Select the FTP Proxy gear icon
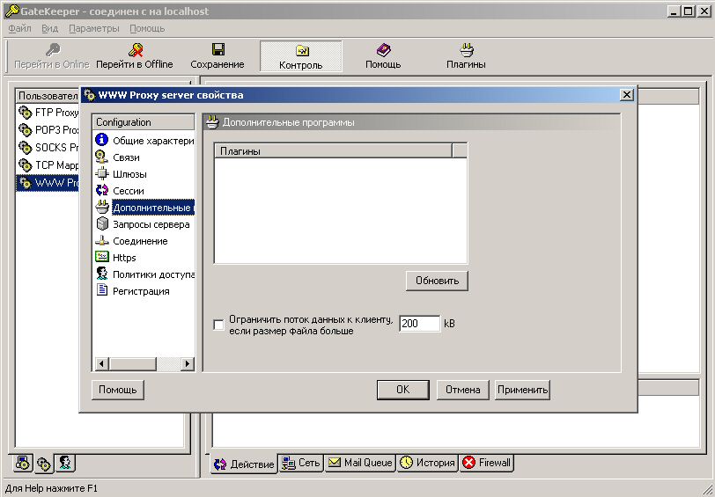This screenshot has height=497, width=715. pyautogui.click(x=25, y=112)
